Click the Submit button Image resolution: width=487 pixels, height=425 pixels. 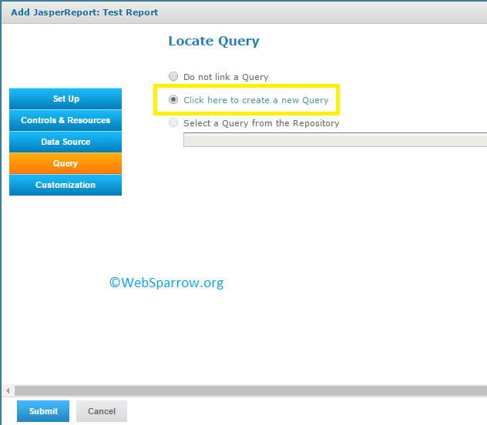43,411
